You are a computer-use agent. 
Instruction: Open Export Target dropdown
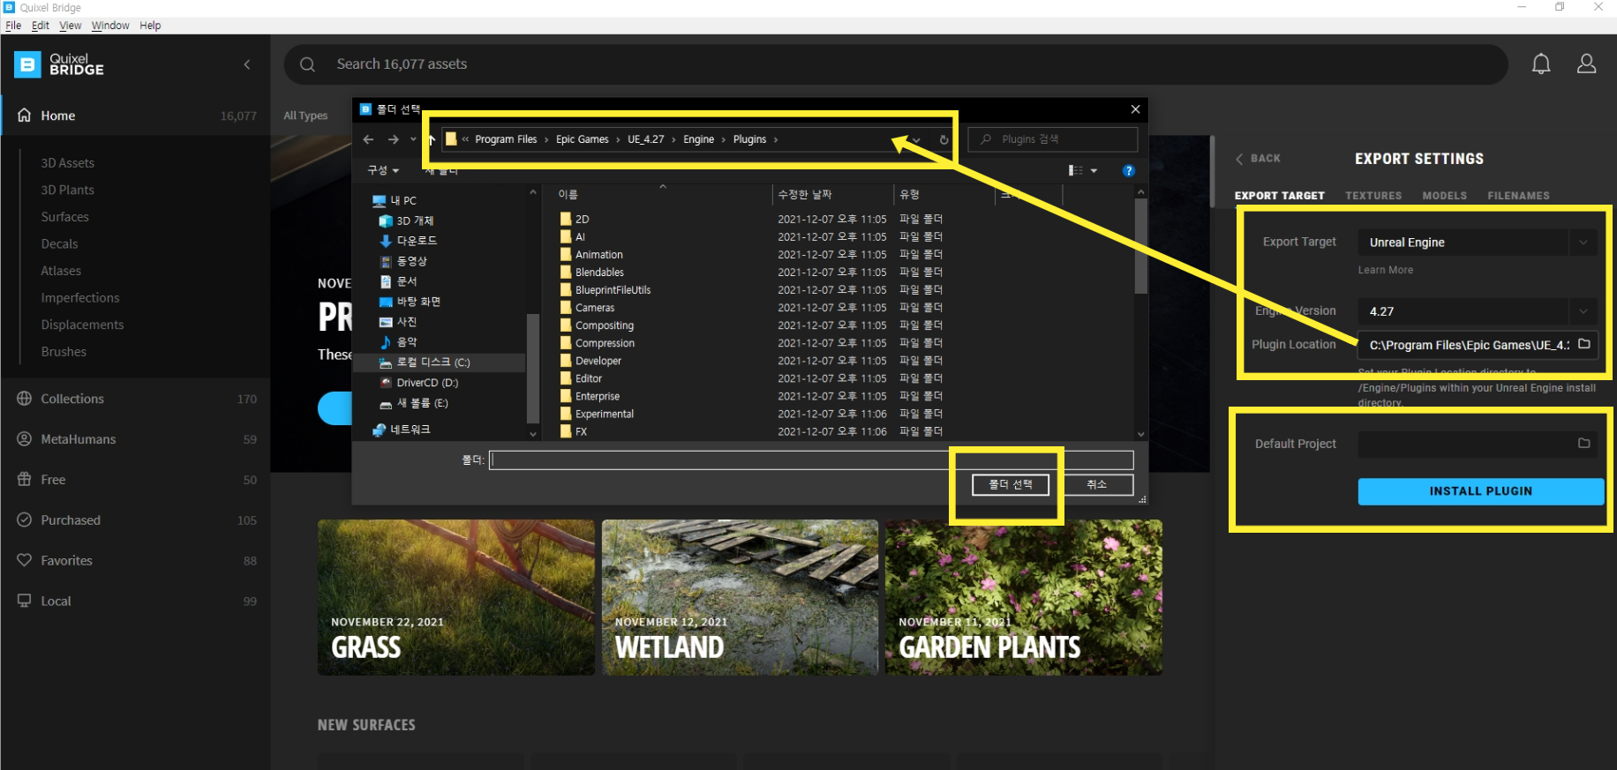click(1583, 243)
